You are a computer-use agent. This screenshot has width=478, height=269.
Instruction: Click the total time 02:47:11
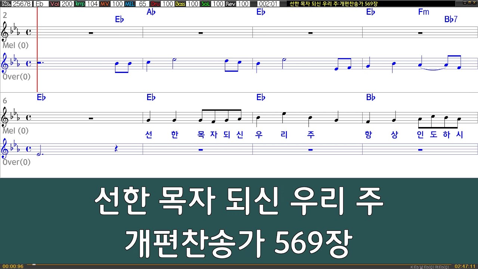[x=465, y=266]
